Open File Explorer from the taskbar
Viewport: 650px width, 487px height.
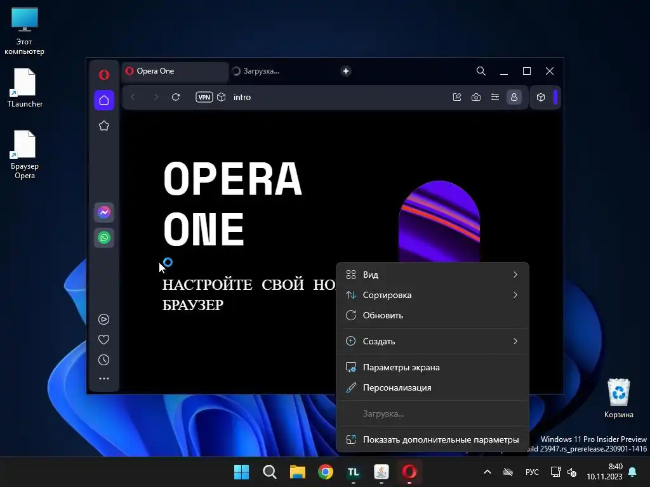click(297, 472)
